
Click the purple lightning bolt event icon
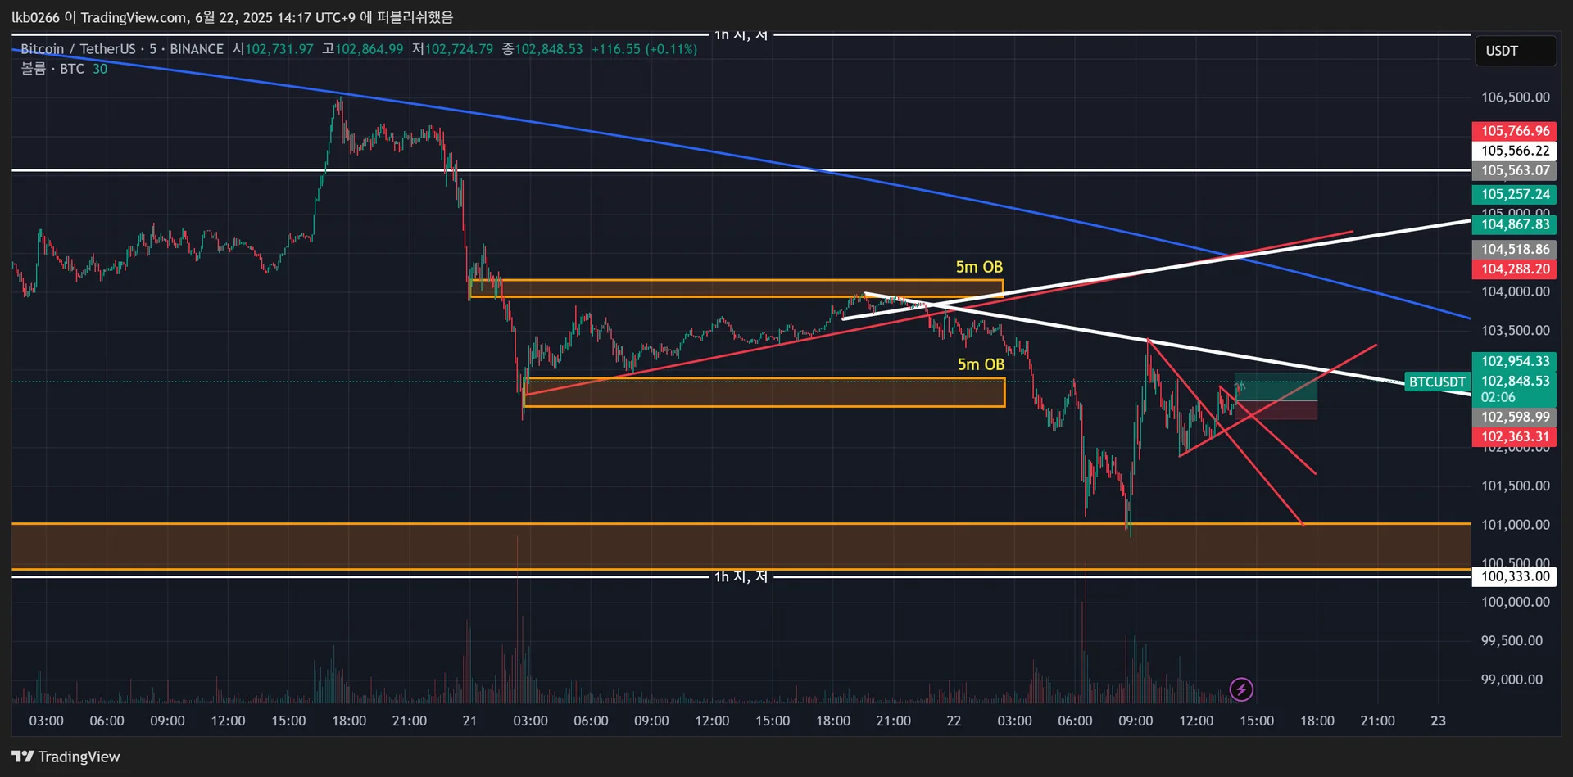click(x=1241, y=689)
